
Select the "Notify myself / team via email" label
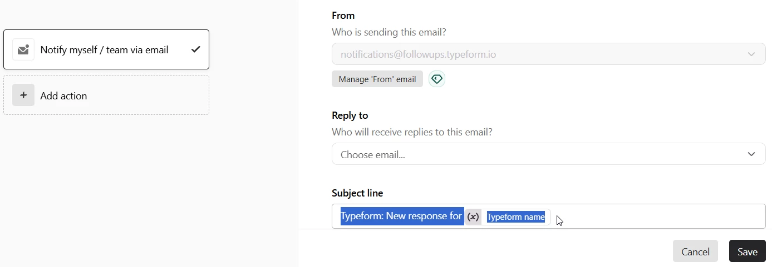pos(105,50)
